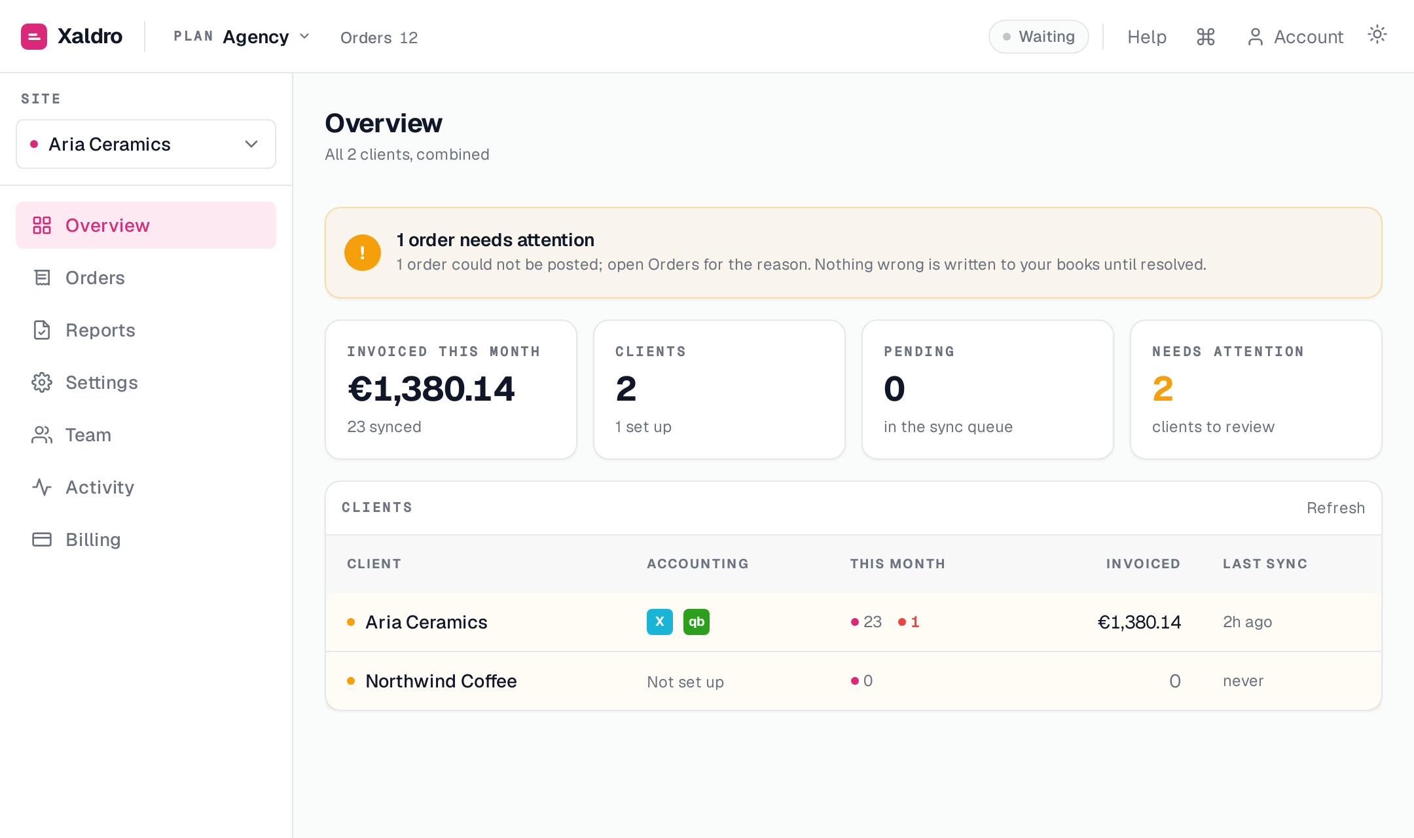Click the Reports document icon

(42, 330)
